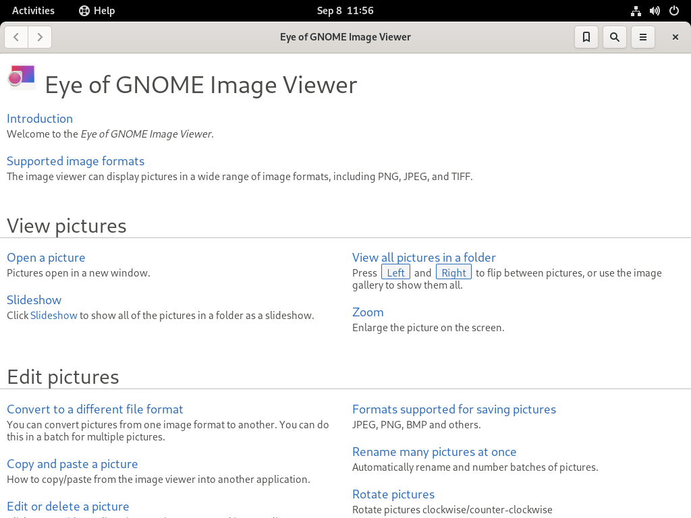
Task: Open View all pictures in a folder
Action: coord(424,258)
